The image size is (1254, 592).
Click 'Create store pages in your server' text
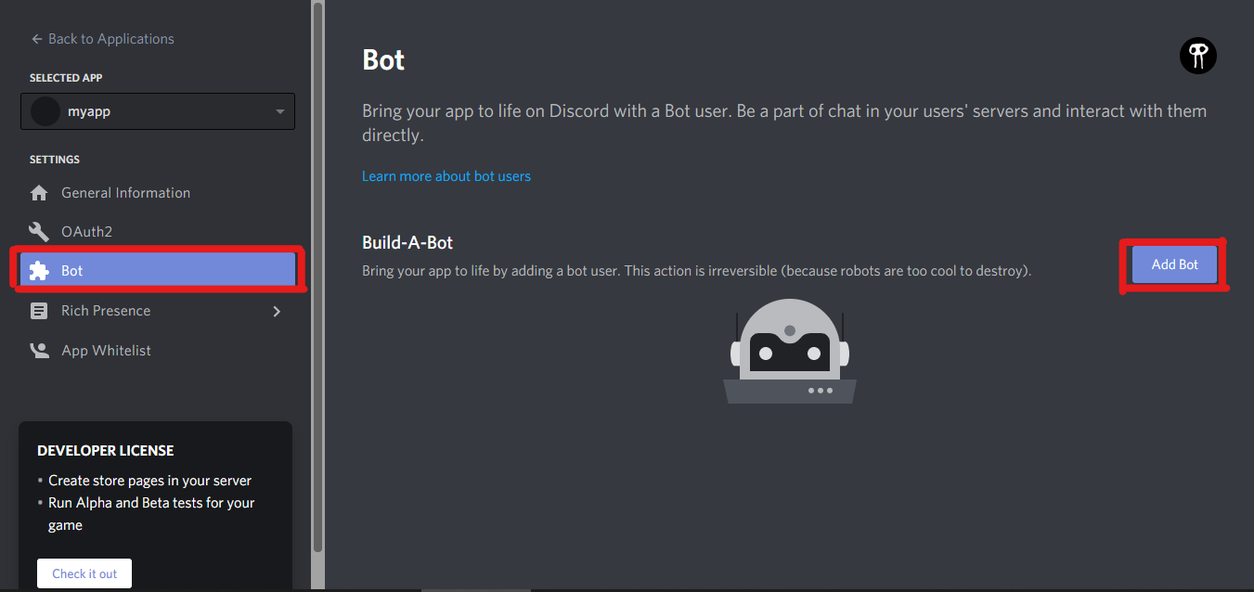(149, 481)
